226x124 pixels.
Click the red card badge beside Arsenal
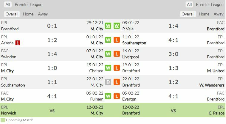click(18, 43)
